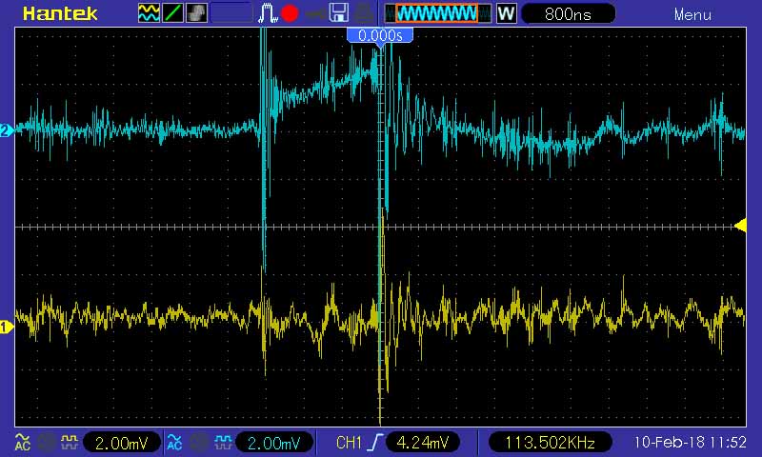
Task: Click CH1 2.00mV volts/div value
Action: [122, 443]
